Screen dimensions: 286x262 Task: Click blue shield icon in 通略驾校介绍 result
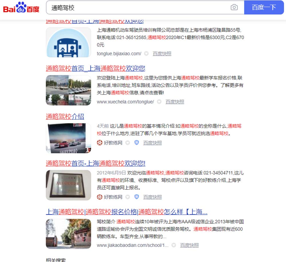[x=136, y=143]
